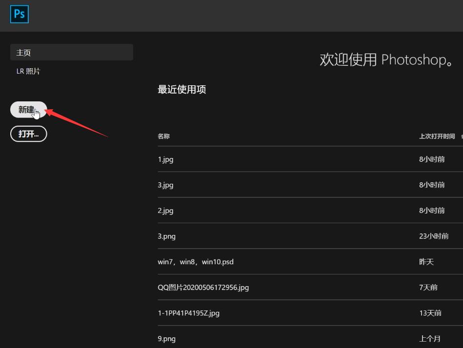The width and height of the screenshot is (463, 348).
Task: Click 13天前 time cell of 1-1PP41P4195Z.jpg
Action: pos(430,313)
